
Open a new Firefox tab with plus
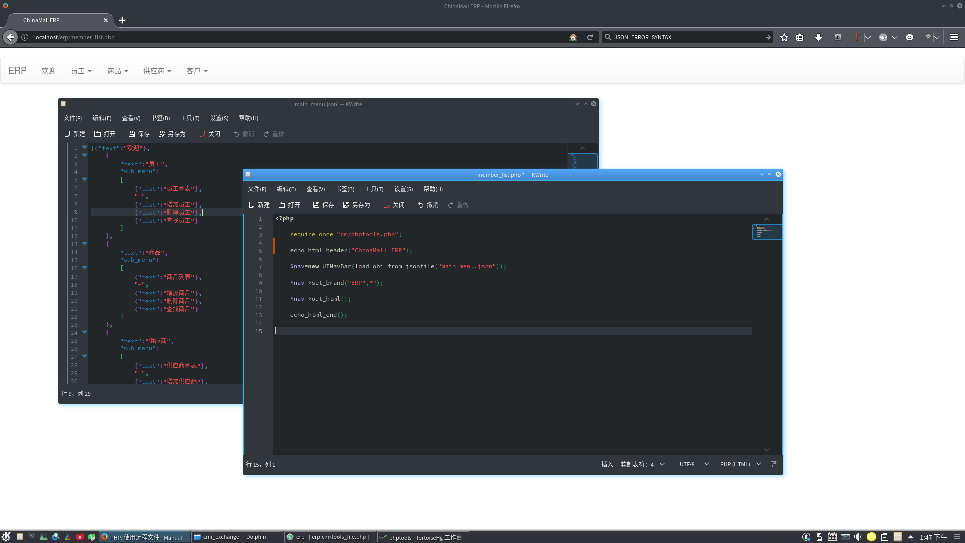coord(122,20)
